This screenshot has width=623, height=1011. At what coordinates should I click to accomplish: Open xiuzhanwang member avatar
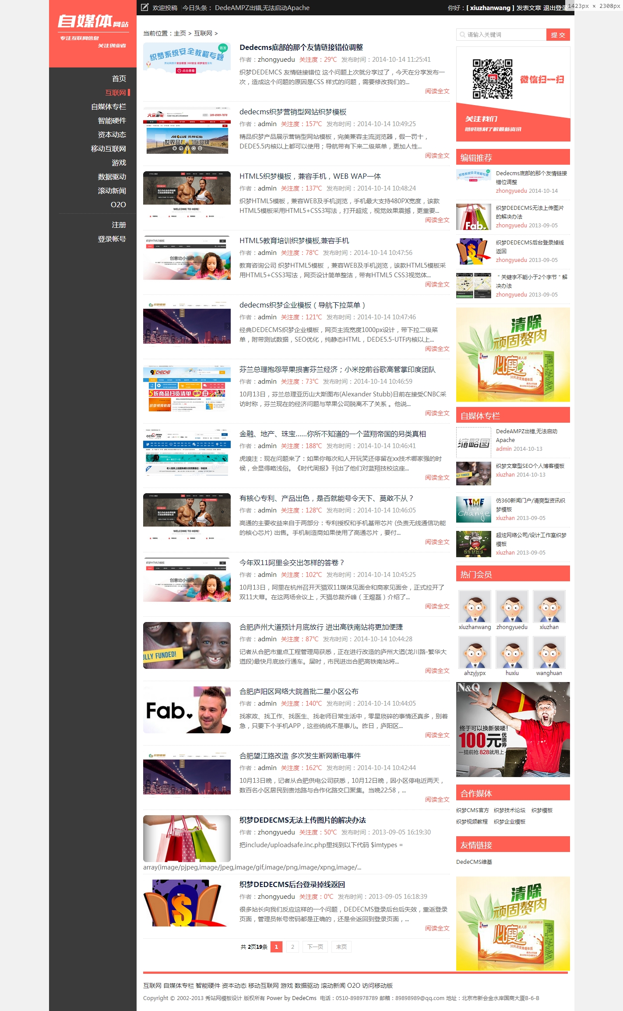[x=475, y=606]
